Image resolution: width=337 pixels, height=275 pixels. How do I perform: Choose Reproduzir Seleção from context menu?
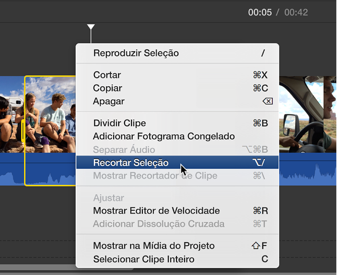tap(177, 53)
